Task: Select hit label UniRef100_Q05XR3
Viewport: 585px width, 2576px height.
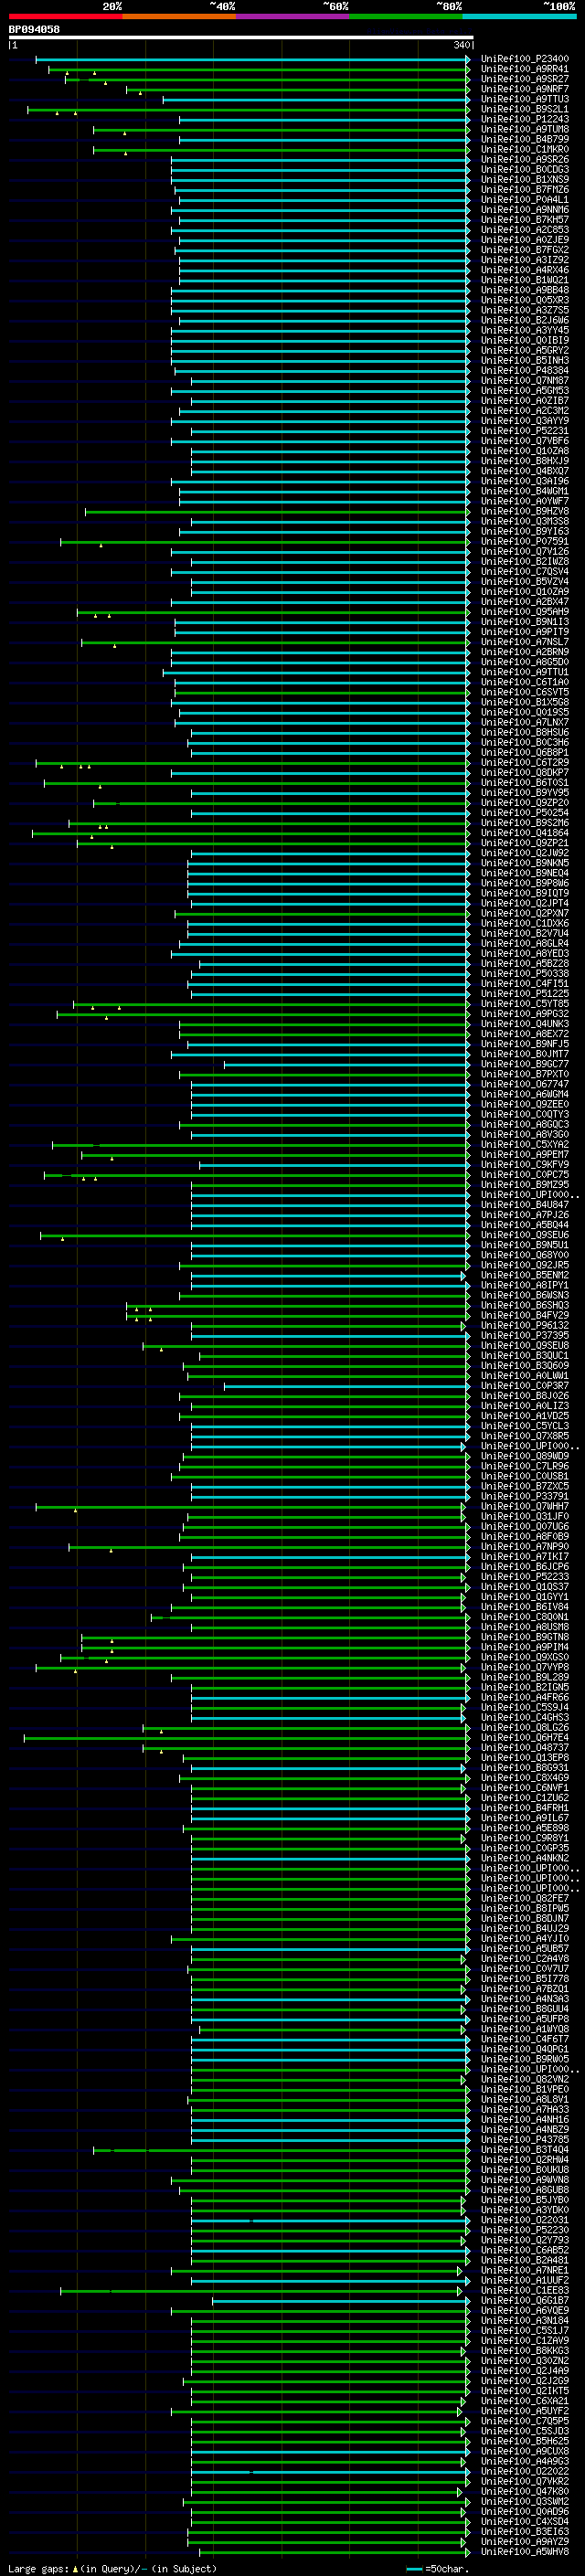Action: (524, 300)
